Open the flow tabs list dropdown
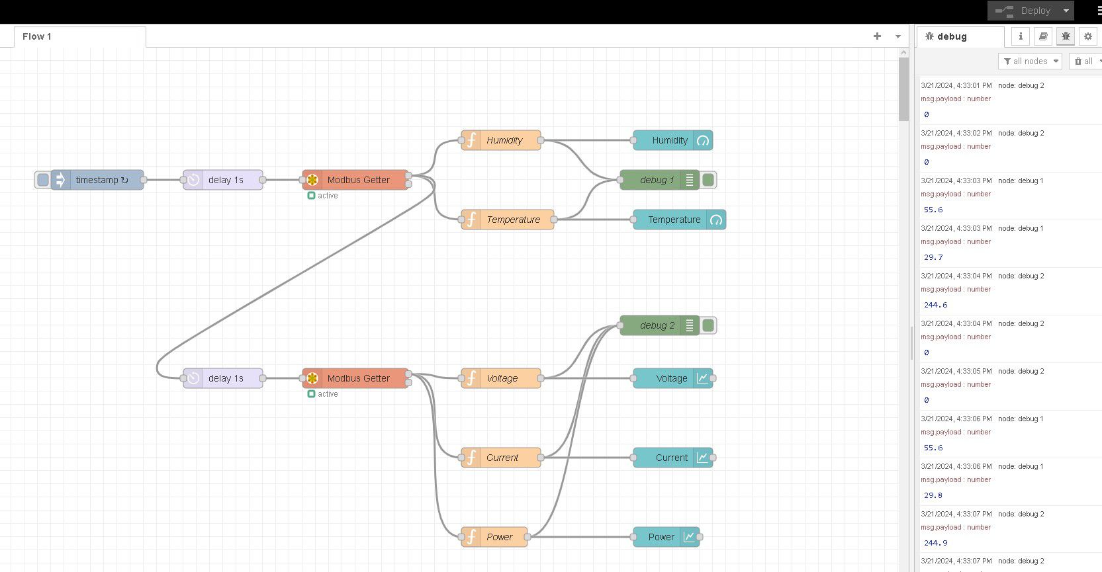1102x572 pixels. coord(898,36)
